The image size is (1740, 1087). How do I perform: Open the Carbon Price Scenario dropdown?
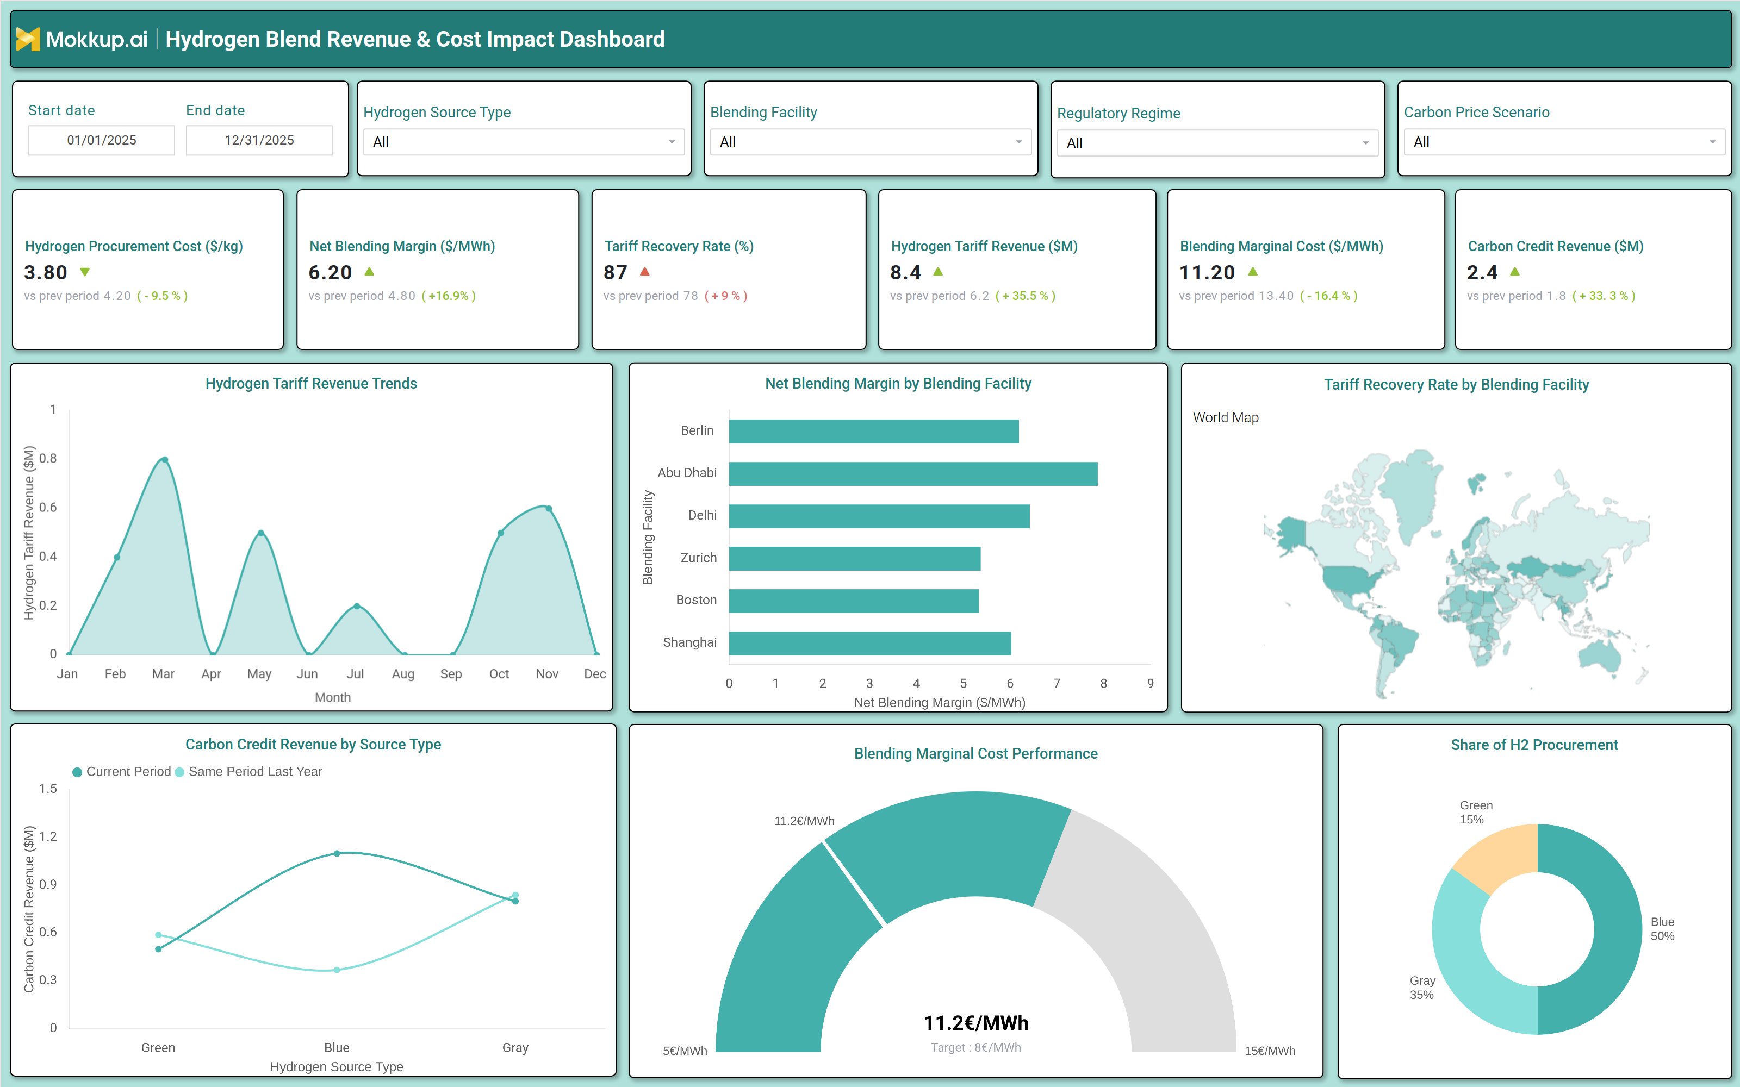(x=1564, y=142)
